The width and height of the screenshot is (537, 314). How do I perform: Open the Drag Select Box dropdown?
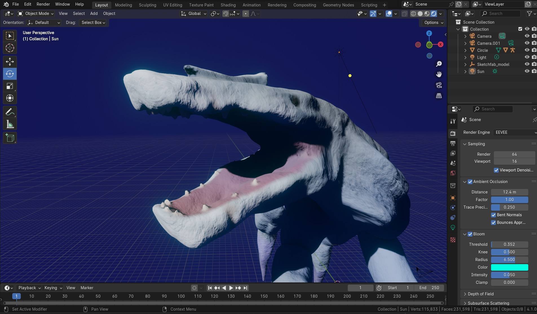coord(93,23)
